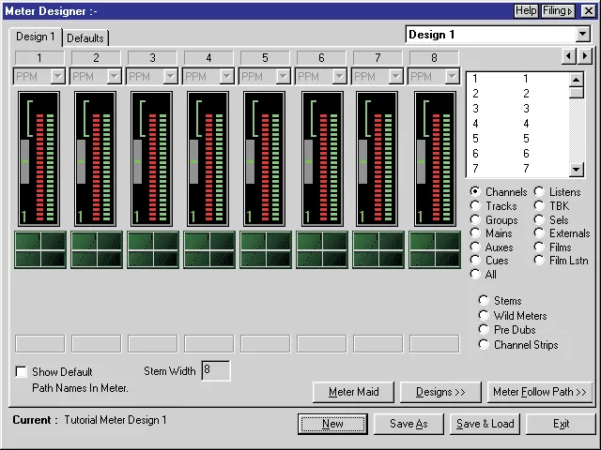Select the Film Lstn radio button

click(x=539, y=261)
